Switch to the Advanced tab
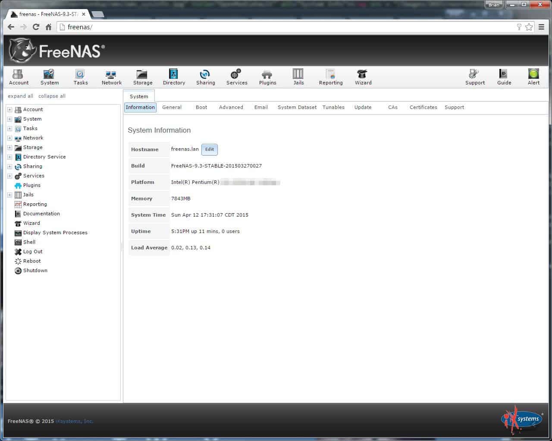 [231, 107]
